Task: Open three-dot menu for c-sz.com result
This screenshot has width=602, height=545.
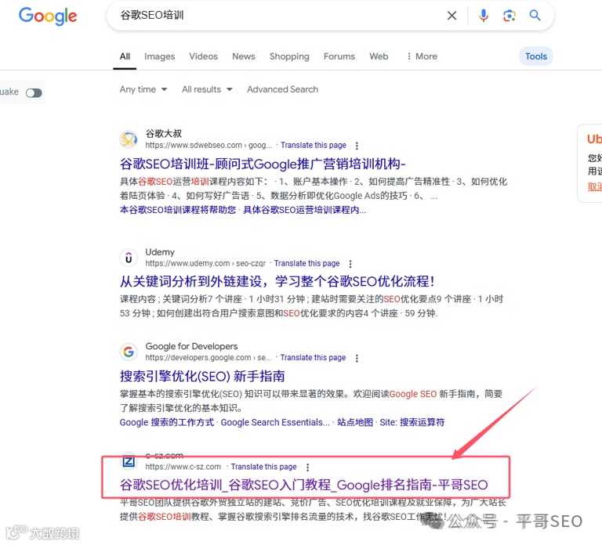Action: click(x=307, y=467)
